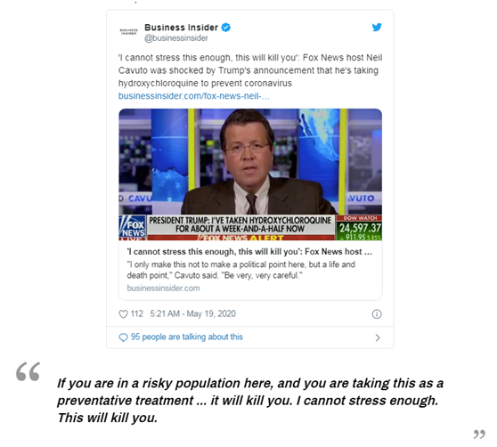The width and height of the screenshot is (497, 447).
Task: Click the blue verified badge
Action: [225, 28]
